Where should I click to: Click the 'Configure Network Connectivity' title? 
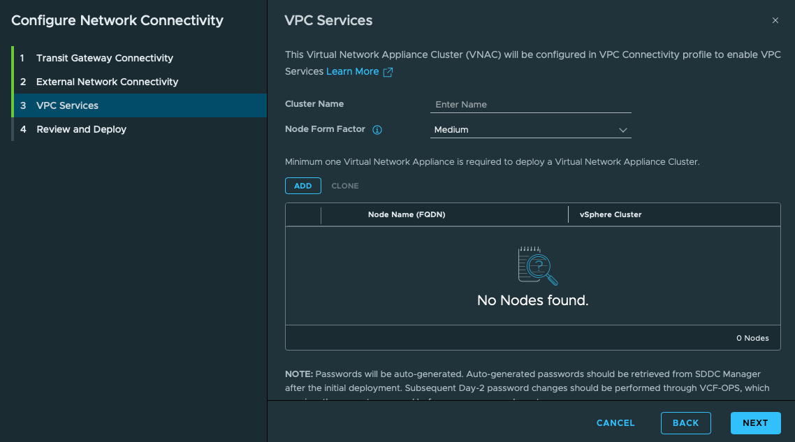(x=117, y=20)
